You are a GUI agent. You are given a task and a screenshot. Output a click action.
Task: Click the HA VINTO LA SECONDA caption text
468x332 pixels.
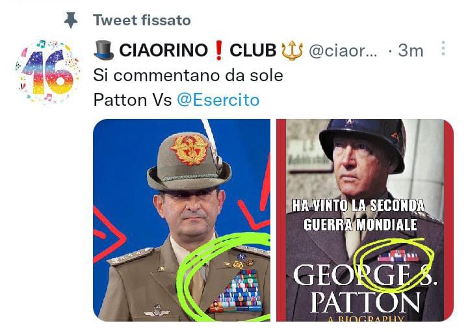click(x=358, y=205)
